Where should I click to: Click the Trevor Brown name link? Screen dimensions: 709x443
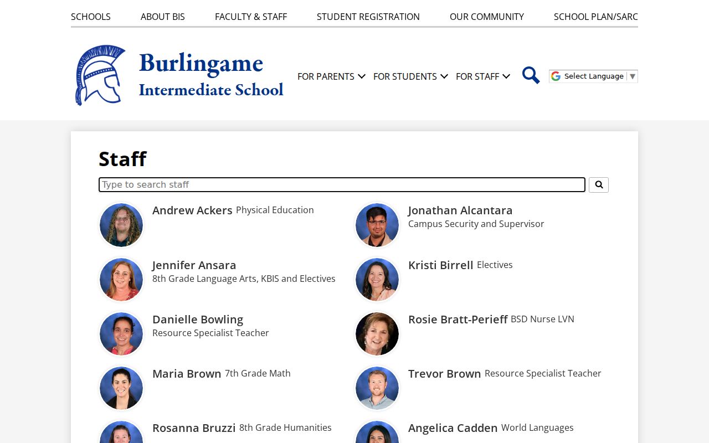point(445,374)
